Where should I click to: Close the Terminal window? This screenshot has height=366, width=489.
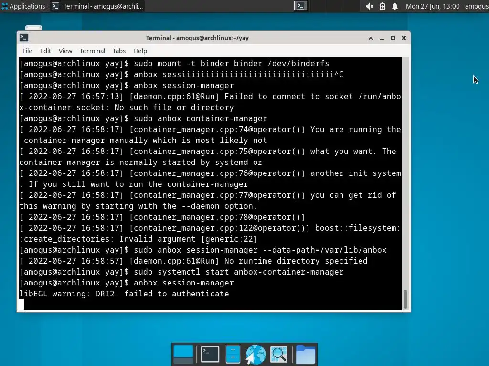[x=404, y=38]
